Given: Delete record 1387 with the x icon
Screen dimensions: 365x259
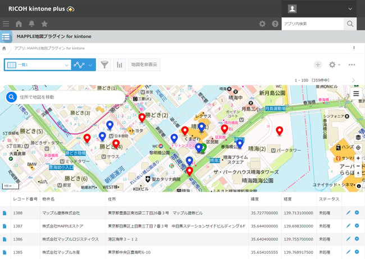Looking at the screenshot, I should 357,225.
